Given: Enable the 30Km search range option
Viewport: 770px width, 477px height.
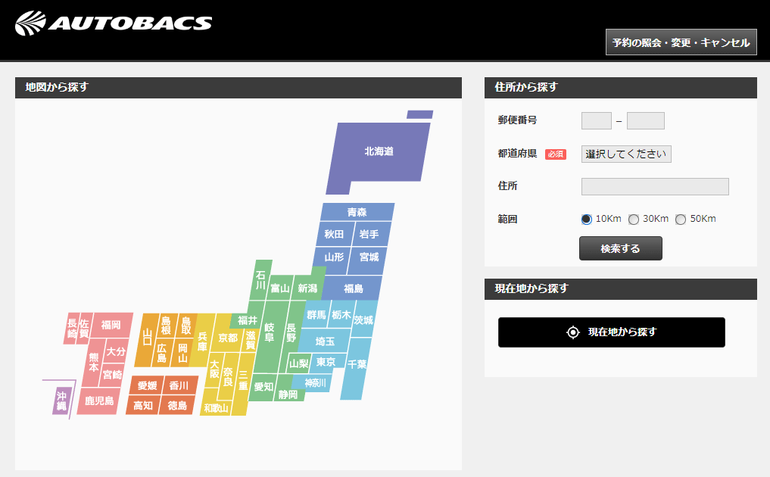Looking at the screenshot, I should [633, 218].
